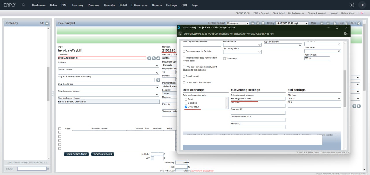Select the header checkbox of the product rows table
This screenshot has height=175, width=370.
pos(60,129)
